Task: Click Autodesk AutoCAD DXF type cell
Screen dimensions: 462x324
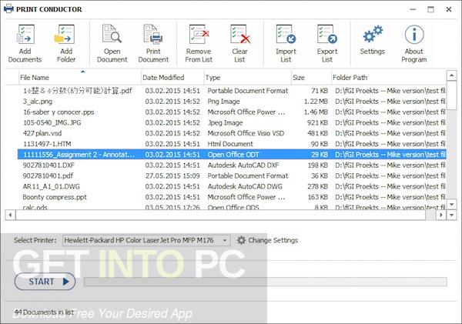Action: click(243, 165)
